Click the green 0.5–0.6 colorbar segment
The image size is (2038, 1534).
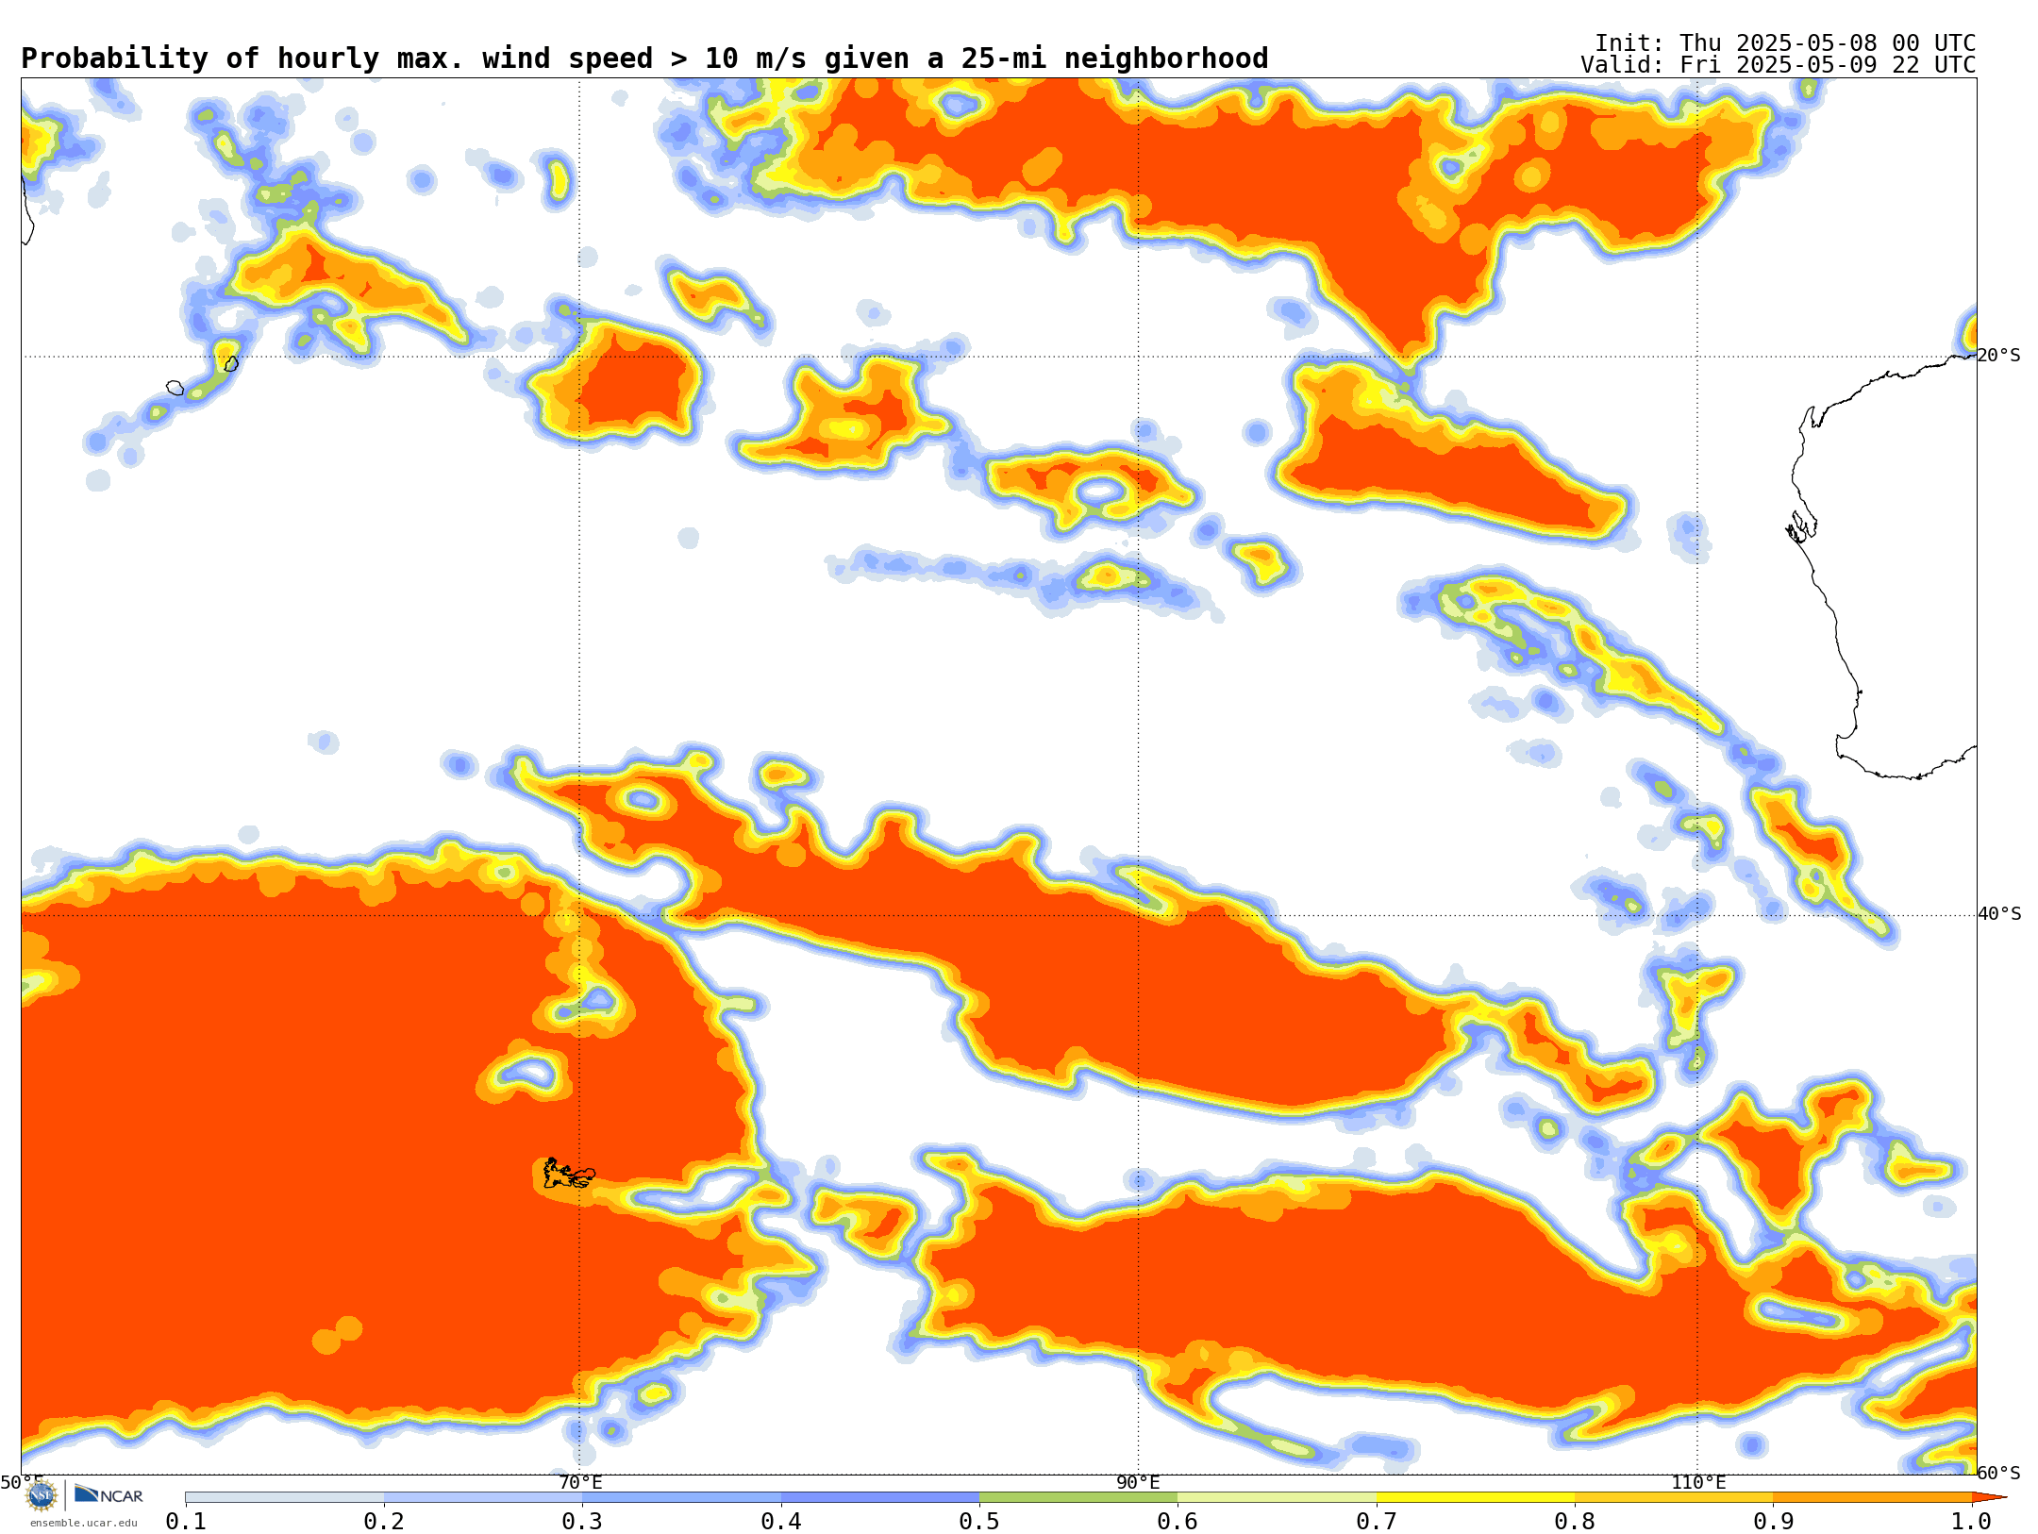point(1078,1497)
